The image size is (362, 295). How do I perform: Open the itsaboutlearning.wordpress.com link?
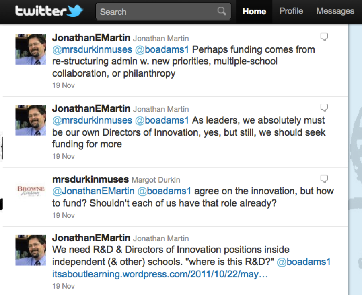[x=160, y=275]
